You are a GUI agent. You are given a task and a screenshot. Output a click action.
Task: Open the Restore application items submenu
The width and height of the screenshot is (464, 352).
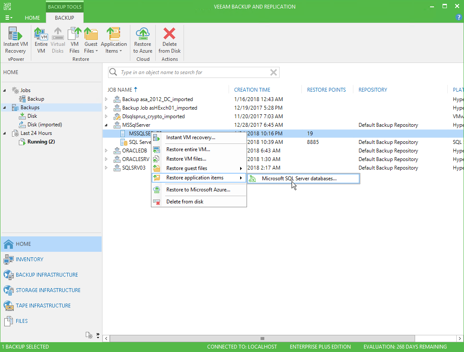199,178
